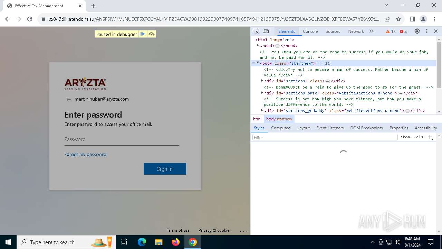Open the 4 issues indicator

(403, 31)
